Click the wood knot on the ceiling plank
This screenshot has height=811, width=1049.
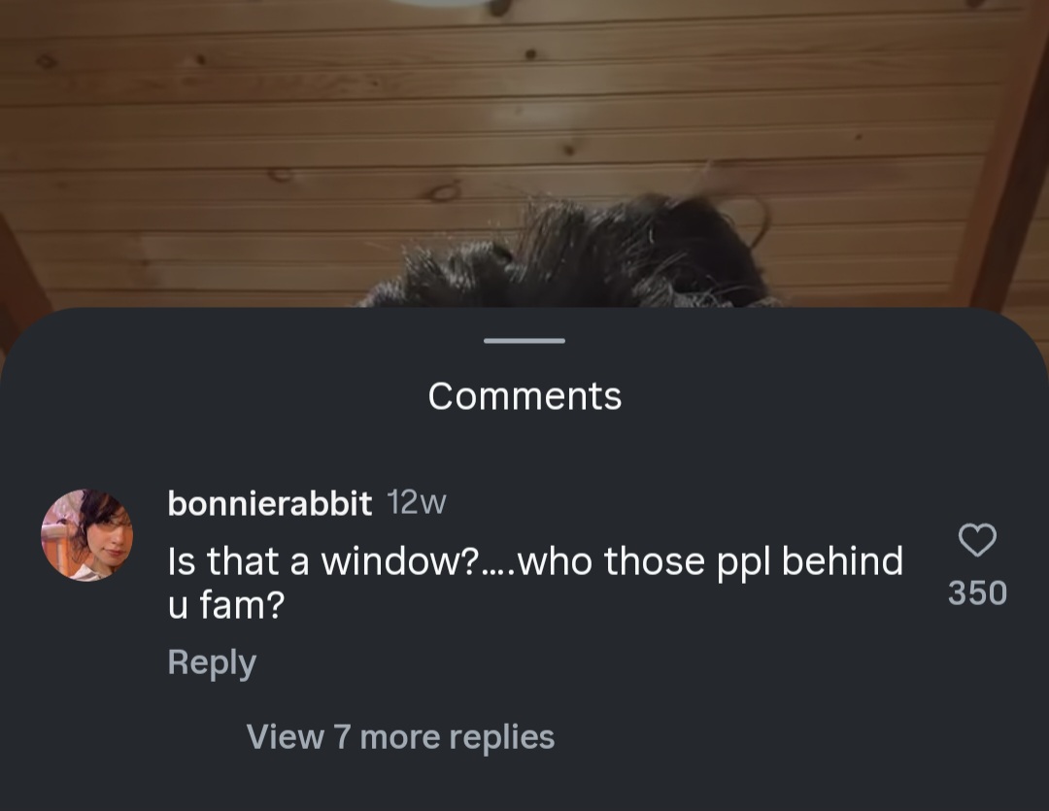[443, 192]
